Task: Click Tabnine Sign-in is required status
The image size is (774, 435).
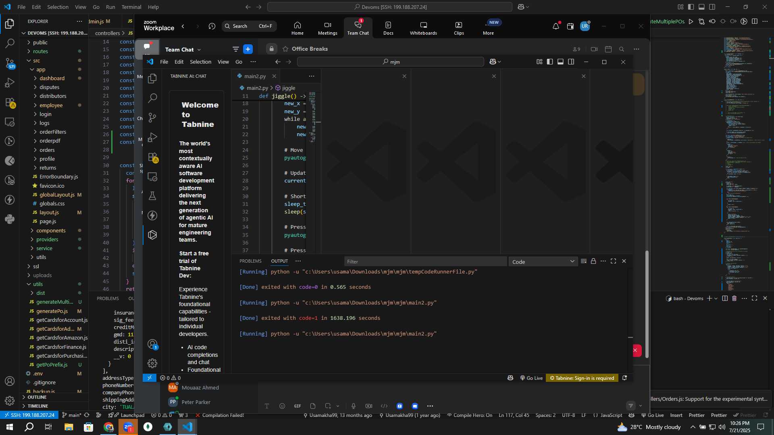Action: (x=582, y=378)
